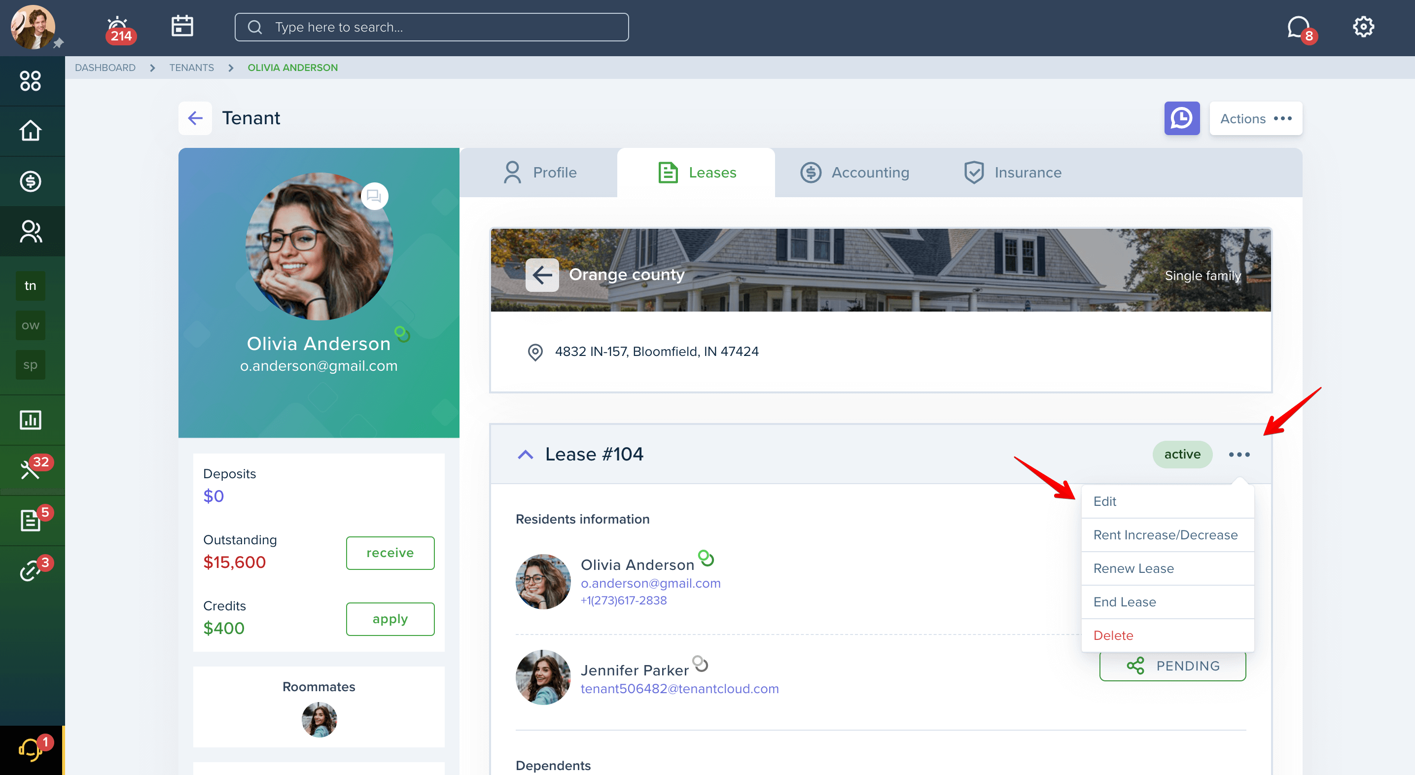This screenshot has height=775, width=1415.
Task: Click the chat bubble icon on Olivia's photo
Action: tap(374, 196)
